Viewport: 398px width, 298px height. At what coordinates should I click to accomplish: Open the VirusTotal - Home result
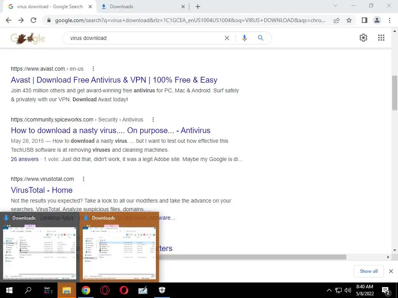click(x=42, y=190)
